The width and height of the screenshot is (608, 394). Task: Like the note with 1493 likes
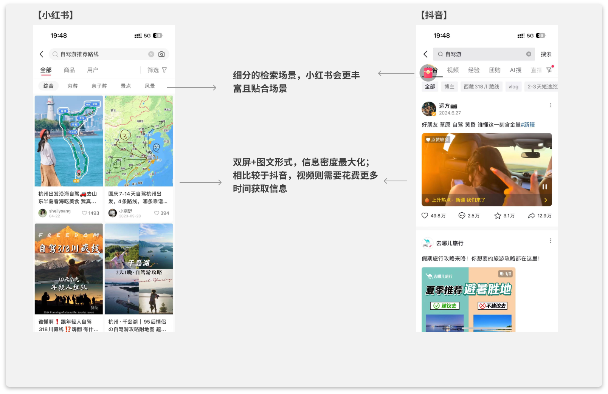(84, 213)
